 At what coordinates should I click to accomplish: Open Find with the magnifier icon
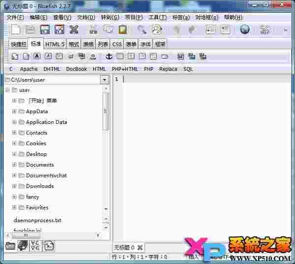(142, 29)
